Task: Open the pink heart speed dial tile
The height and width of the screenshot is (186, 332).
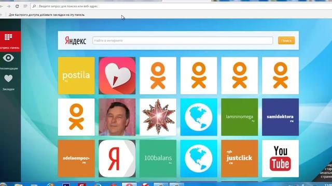Action: (117, 75)
